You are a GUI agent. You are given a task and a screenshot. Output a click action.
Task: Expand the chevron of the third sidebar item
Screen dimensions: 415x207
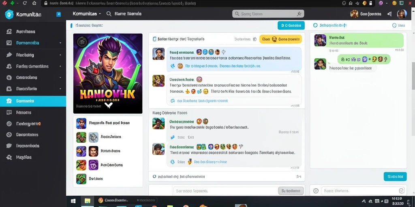(60, 55)
